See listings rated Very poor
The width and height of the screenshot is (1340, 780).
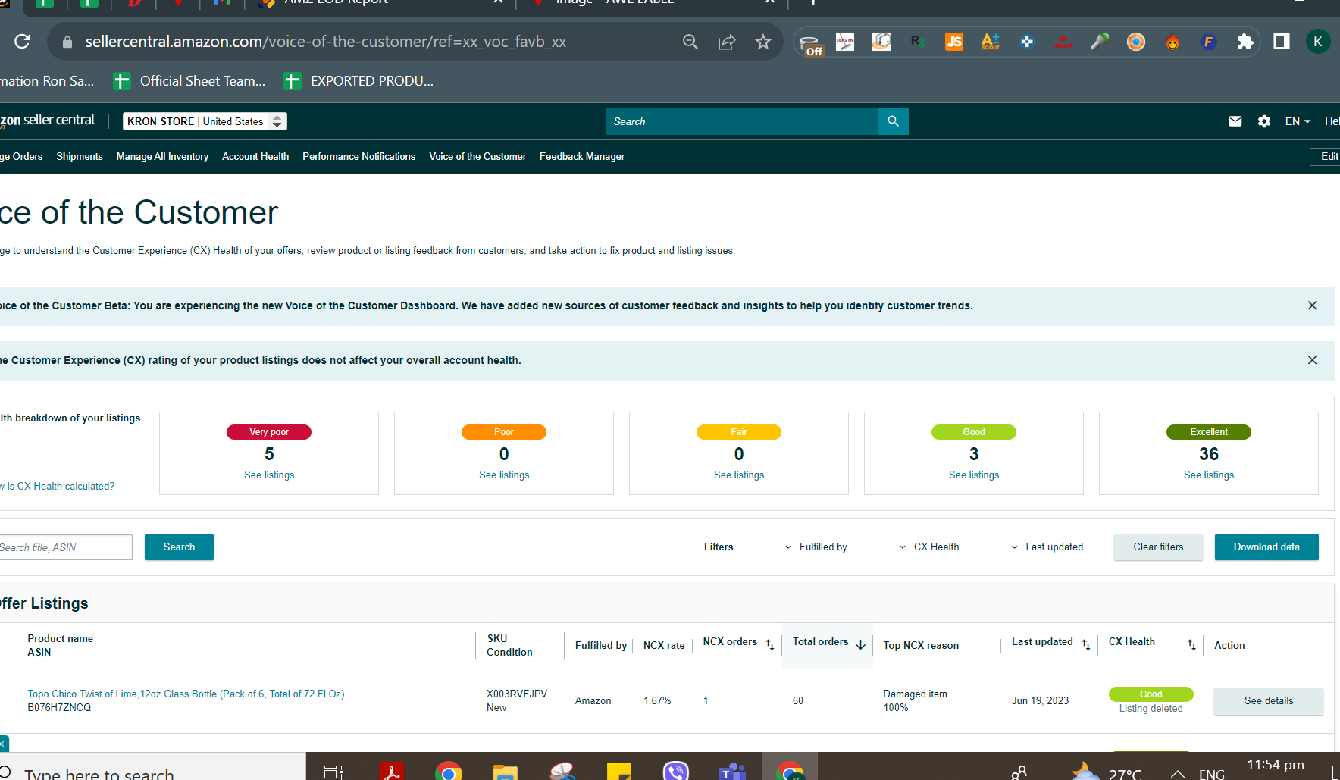tap(269, 475)
